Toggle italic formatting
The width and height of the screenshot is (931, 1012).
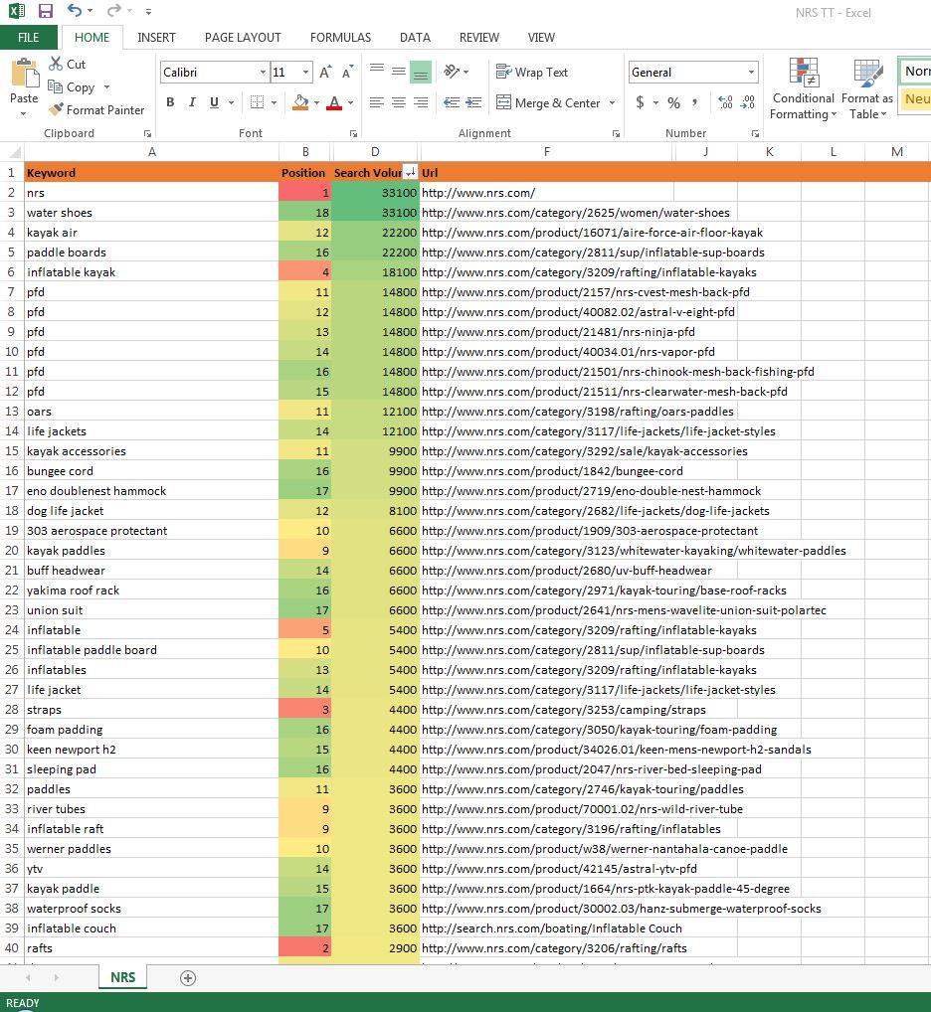190,102
